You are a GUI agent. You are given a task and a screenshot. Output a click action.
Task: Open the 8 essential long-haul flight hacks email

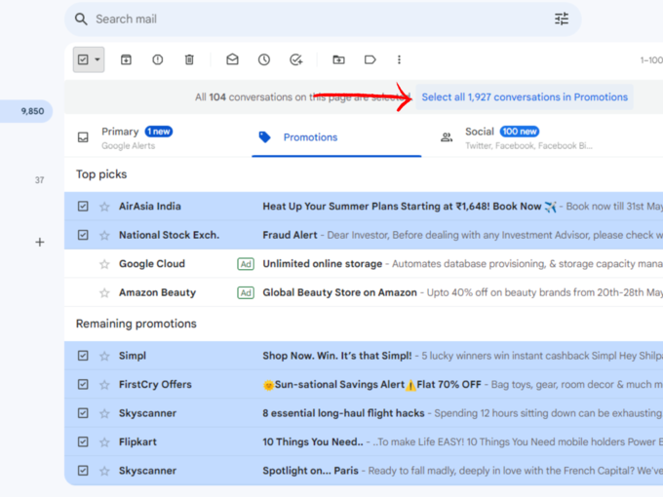click(x=343, y=413)
